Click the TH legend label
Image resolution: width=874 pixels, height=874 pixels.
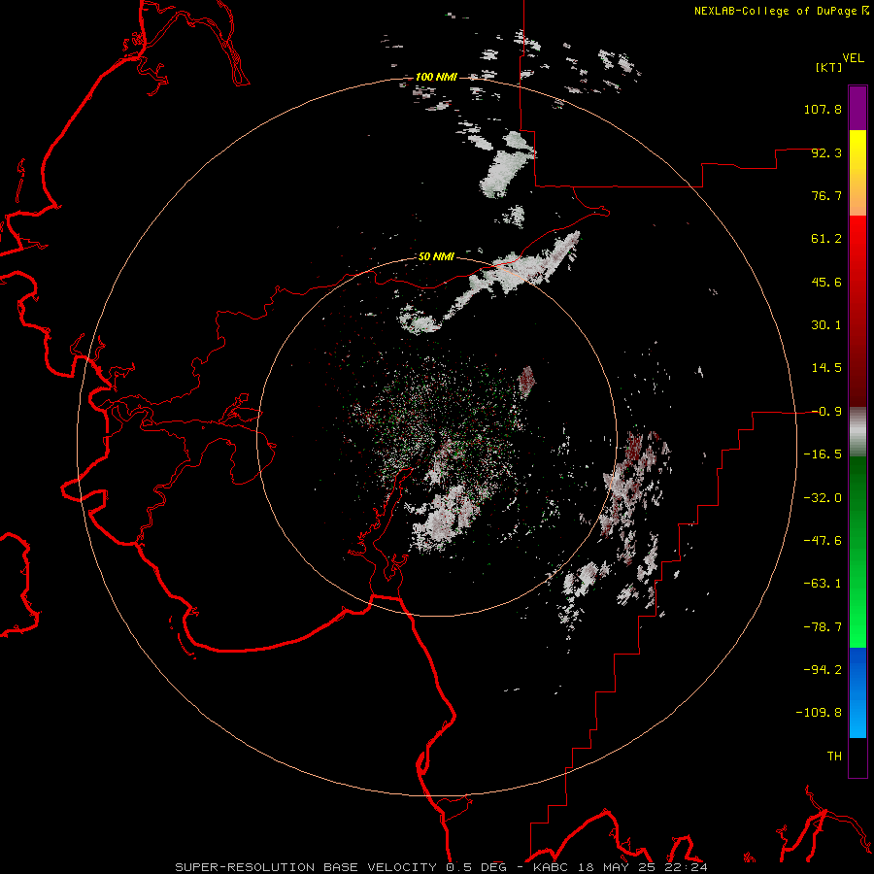(x=834, y=756)
